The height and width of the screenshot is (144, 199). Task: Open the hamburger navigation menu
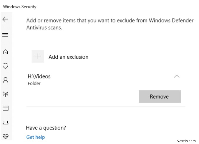(5, 35)
